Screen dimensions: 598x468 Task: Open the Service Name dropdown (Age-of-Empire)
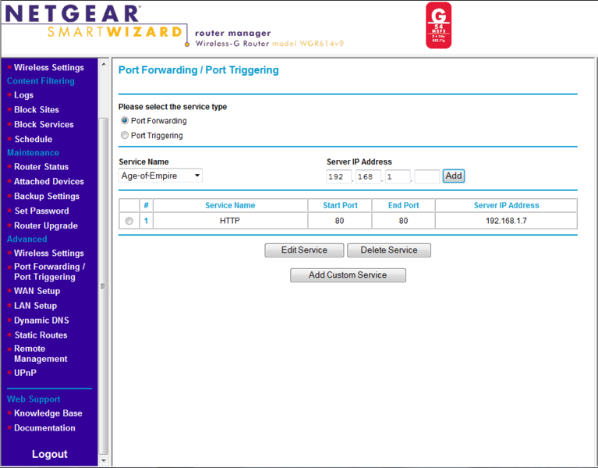pyautogui.click(x=160, y=175)
